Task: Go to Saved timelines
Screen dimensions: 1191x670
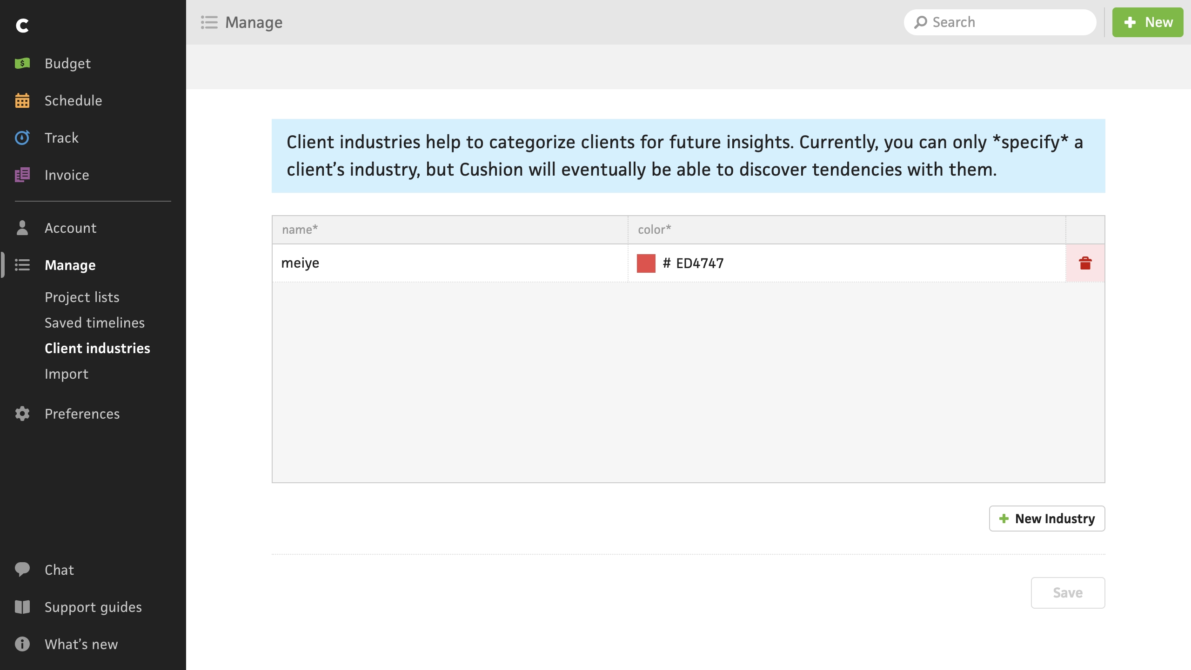Action: click(x=94, y=322)
